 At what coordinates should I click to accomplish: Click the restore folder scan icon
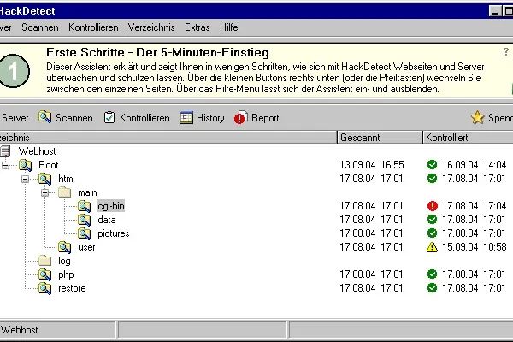(x=44, y=288)
